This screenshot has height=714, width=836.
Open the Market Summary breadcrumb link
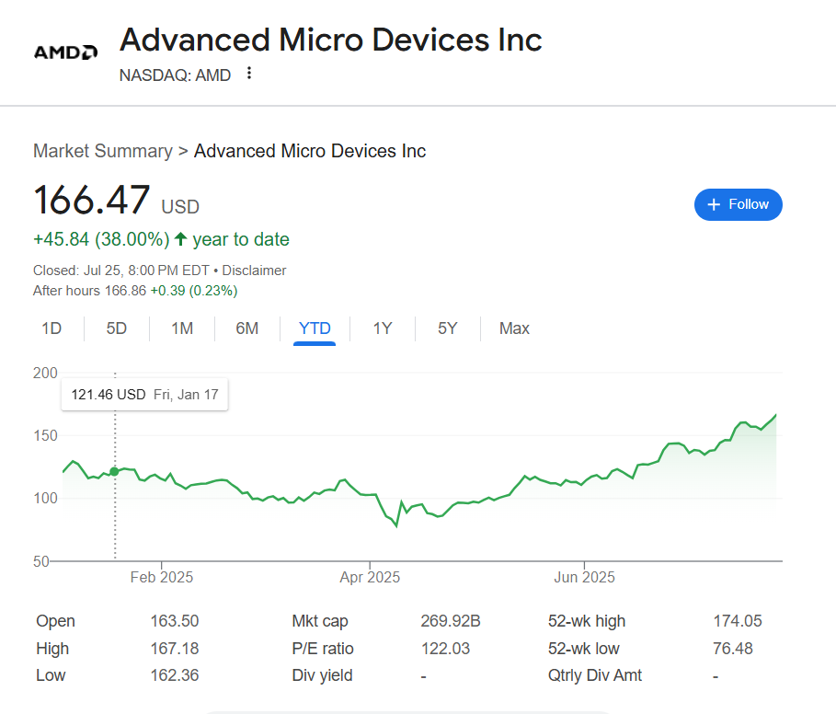pyautogui.click(x=103, y=151)
